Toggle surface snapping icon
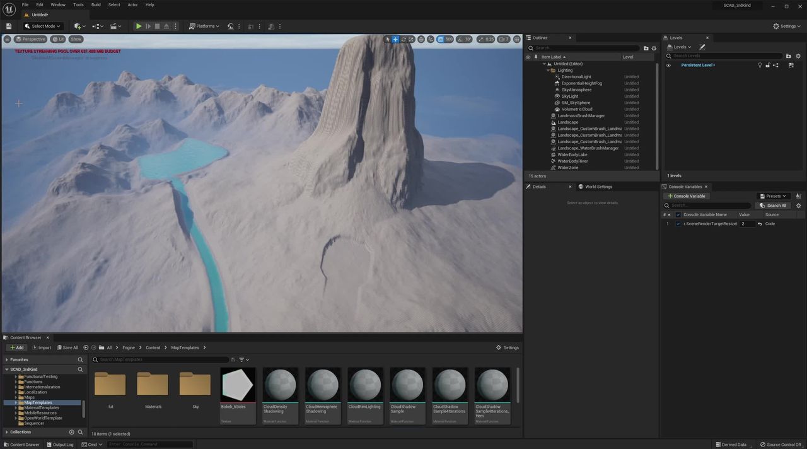 coord(431,39)
